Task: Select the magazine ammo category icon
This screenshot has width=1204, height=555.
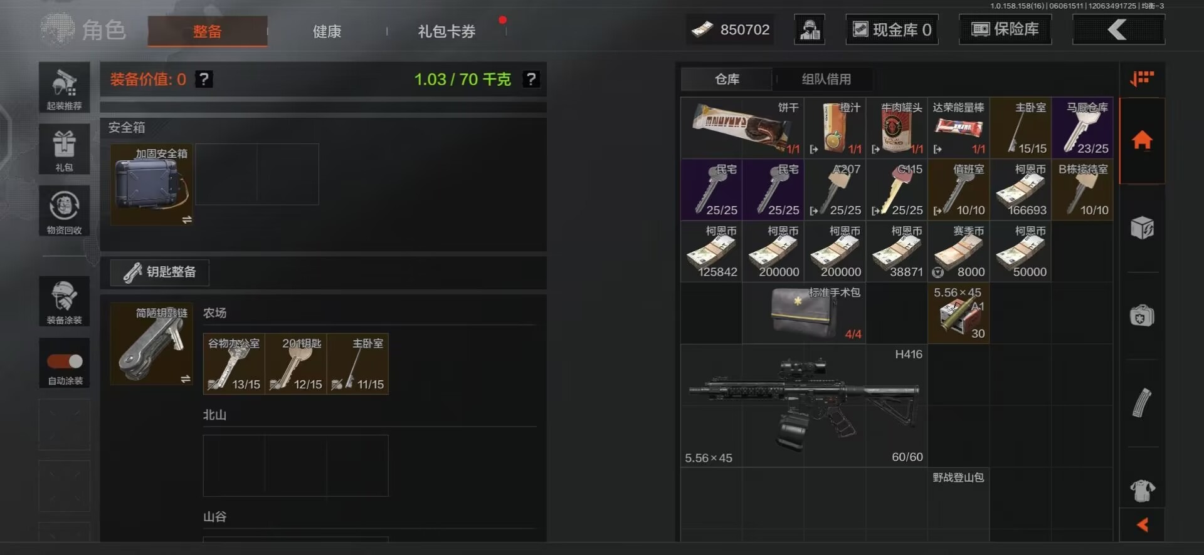Action: 1142,403
